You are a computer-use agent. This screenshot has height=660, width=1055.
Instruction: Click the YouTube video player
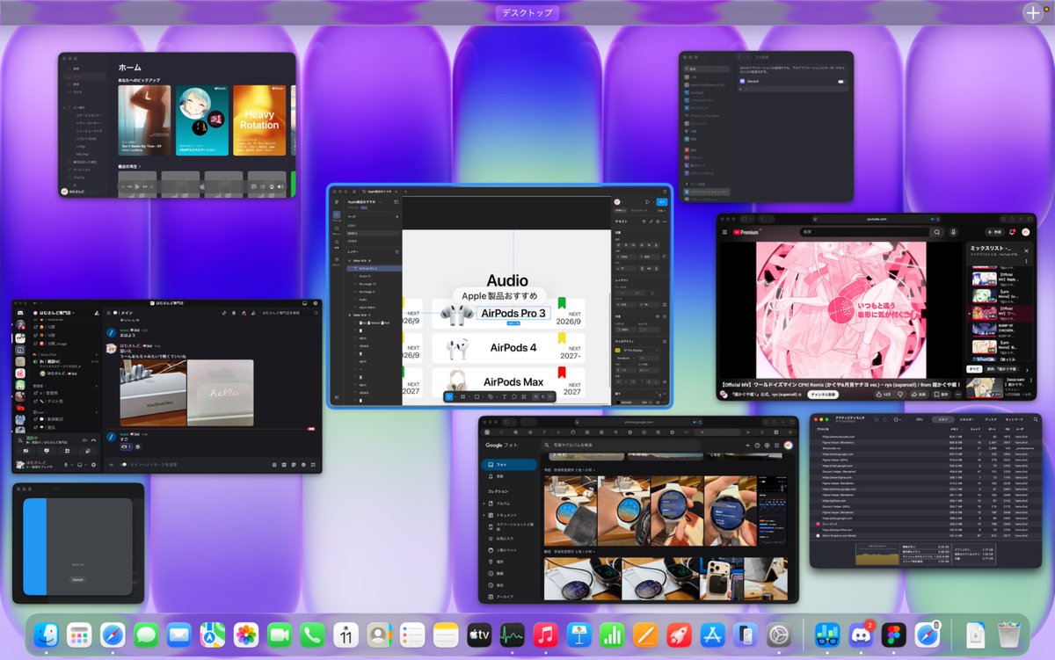pos(841,309)
